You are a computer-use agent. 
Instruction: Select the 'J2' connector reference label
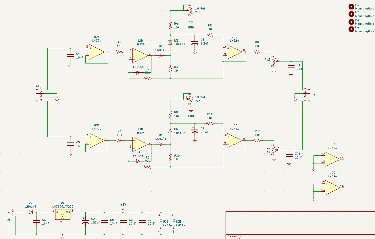[37, 86]
